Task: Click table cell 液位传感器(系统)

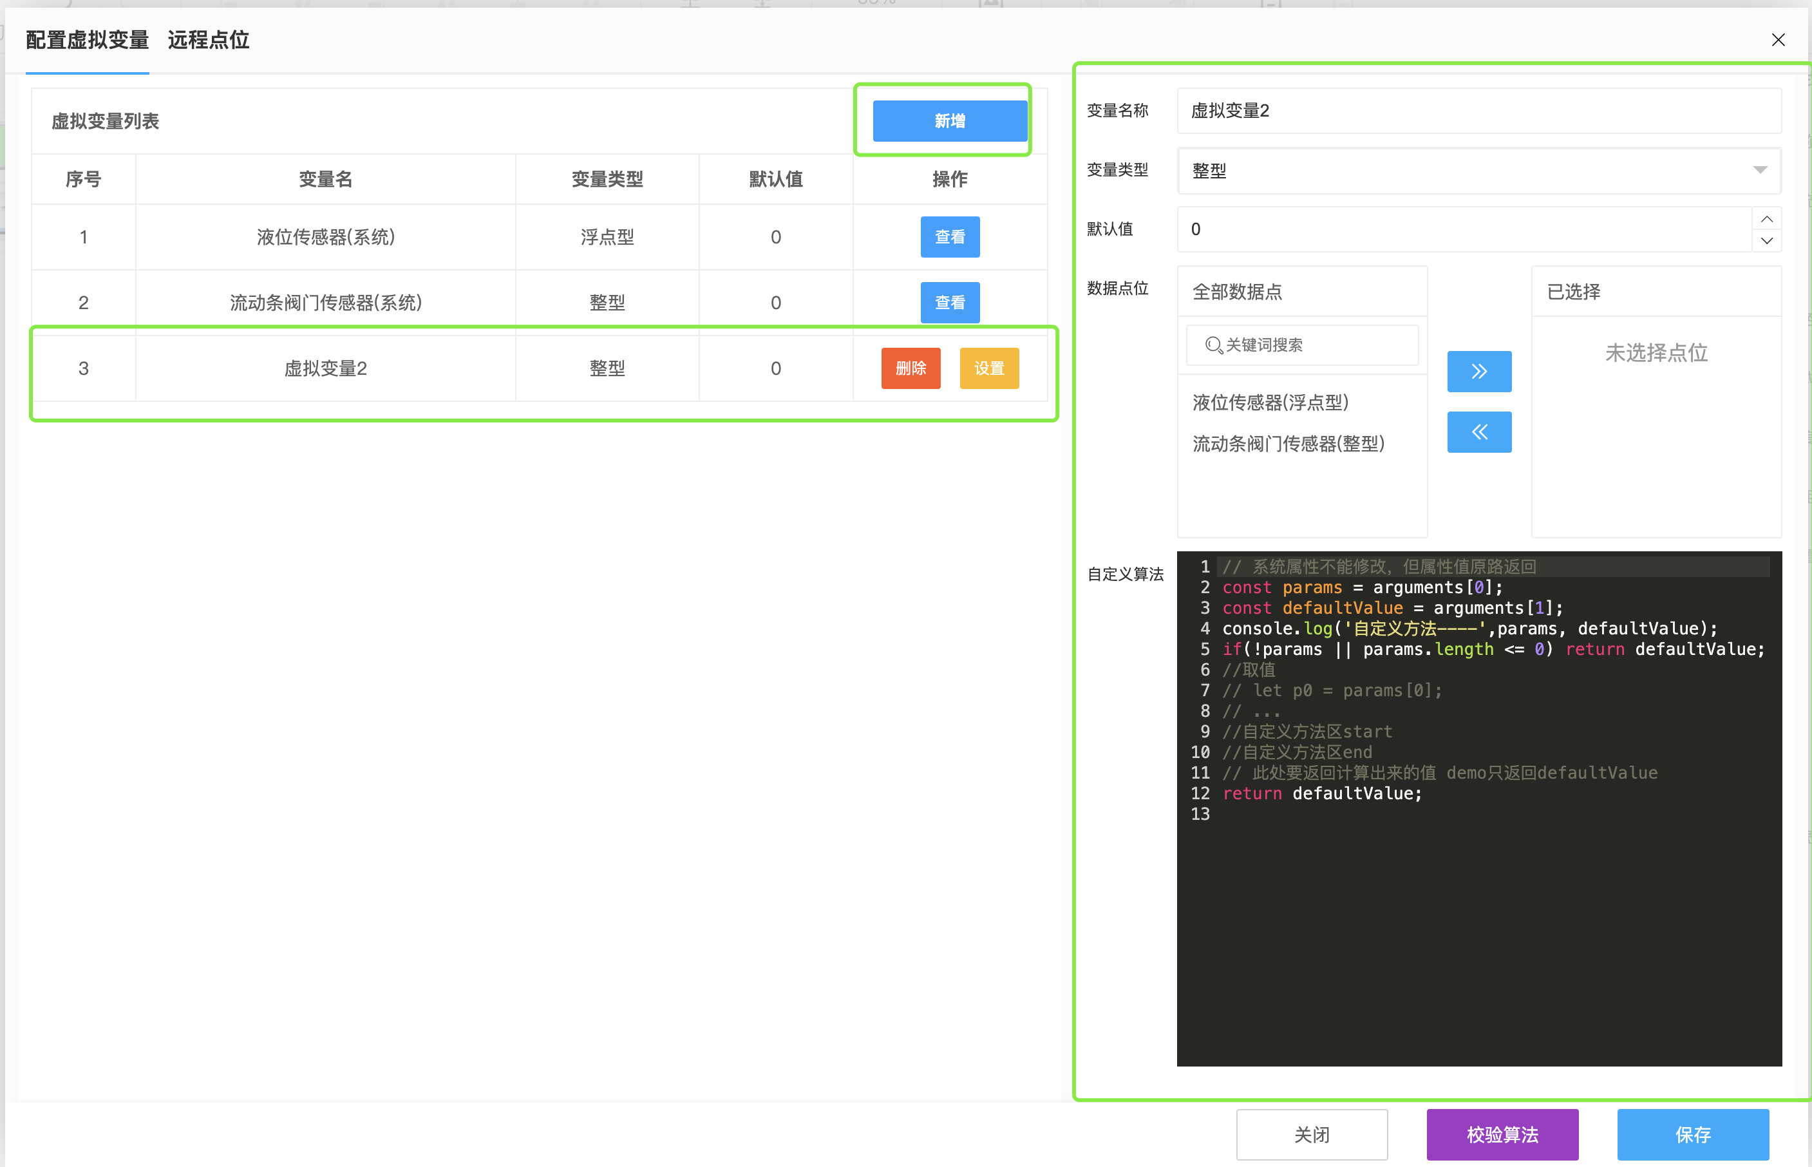Action: pos(326,237)
